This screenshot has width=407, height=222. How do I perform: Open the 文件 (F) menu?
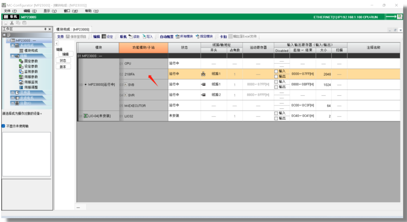click(10, 11)
